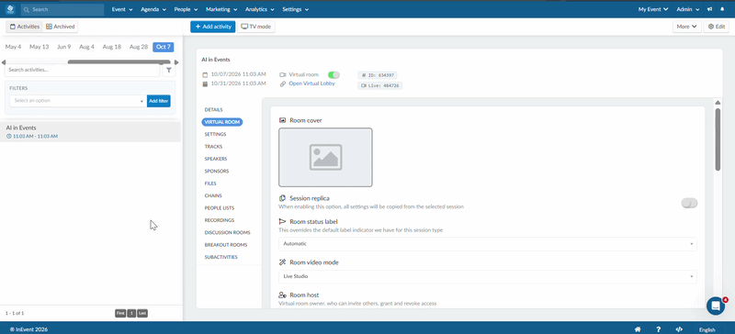Open the chat support bubble
This screenshot has width=735, height=334.
[x=716, y=306]
